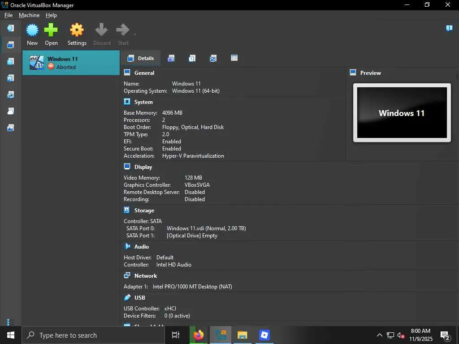Click the green plus Open icon
Image resolution: width=459 pixels, height=344 pixels.
click(51, 30)
